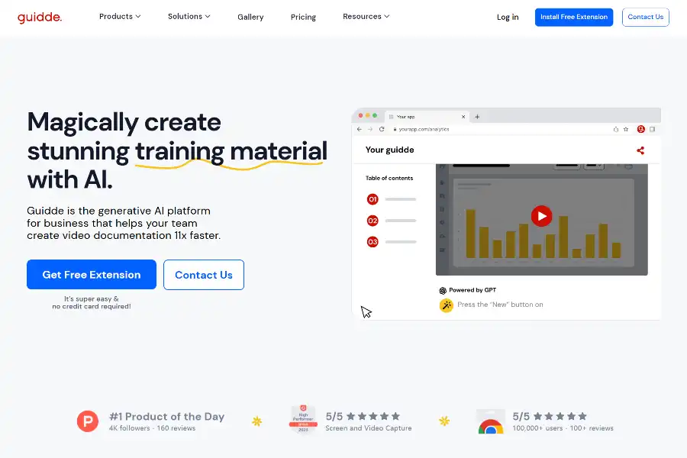687x458 pixels.
Task: Click '4K followers · 160 reviews' text
Action: coord(152,428)
